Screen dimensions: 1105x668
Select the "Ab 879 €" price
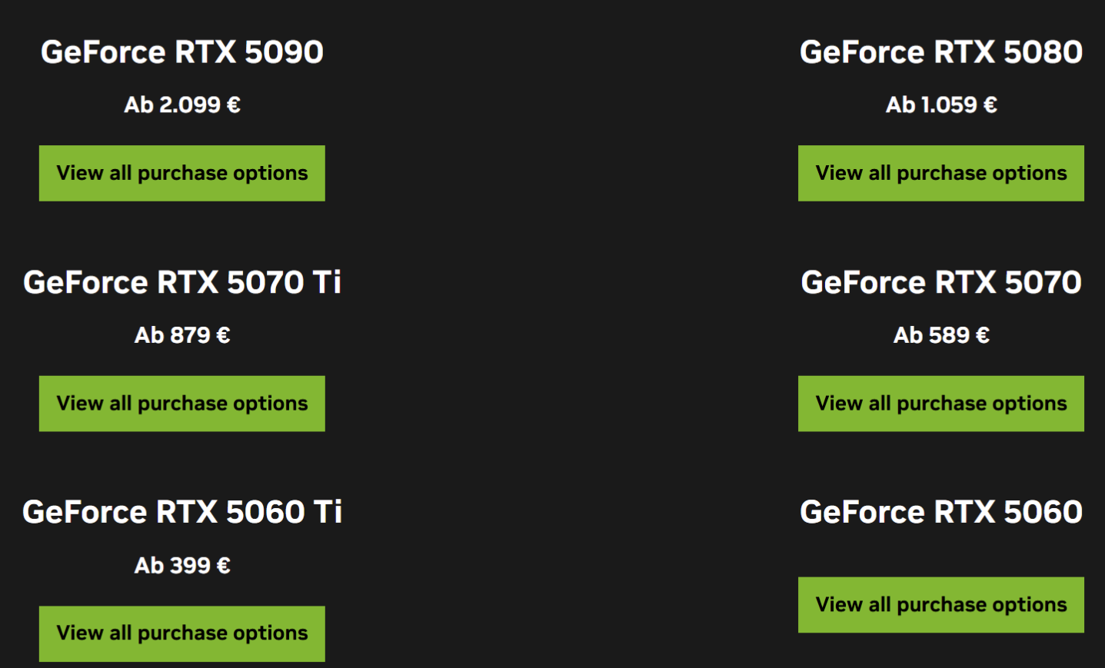click(x=182, y=335)
